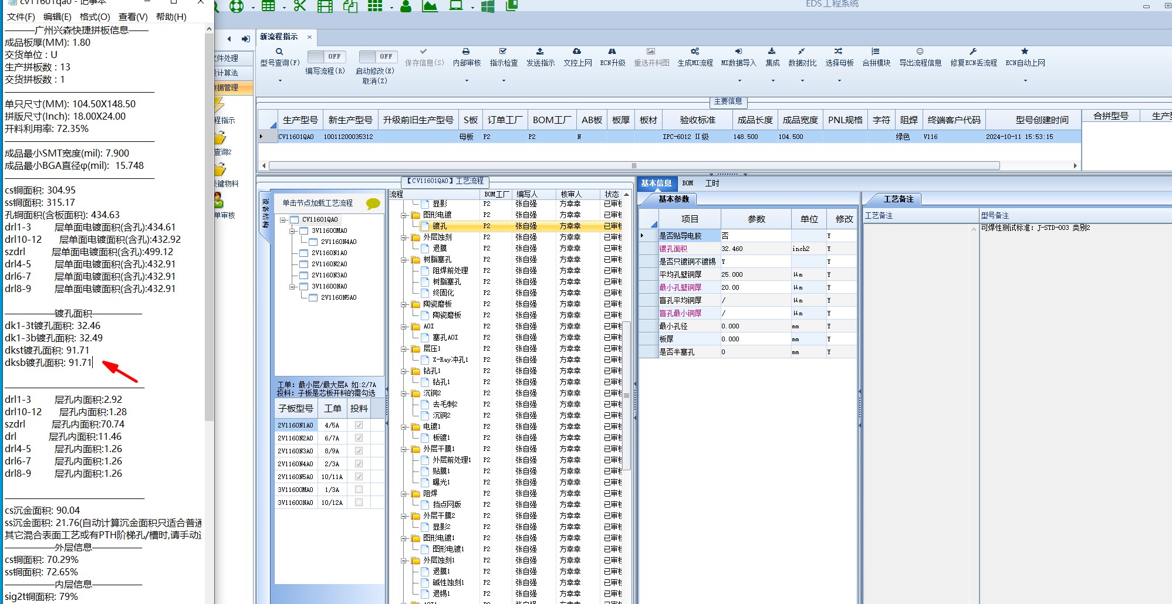1172x604 pixels.
Task: Click the green table grid icon
Action: (268, 6)
